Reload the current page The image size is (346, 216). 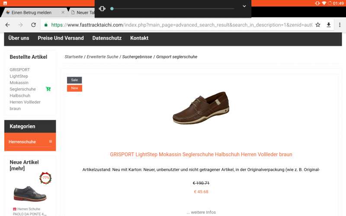[34, 25]
